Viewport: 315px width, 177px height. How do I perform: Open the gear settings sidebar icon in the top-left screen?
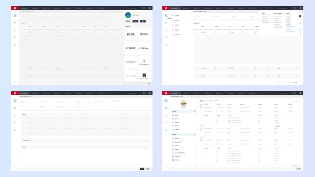pos(15,45)
